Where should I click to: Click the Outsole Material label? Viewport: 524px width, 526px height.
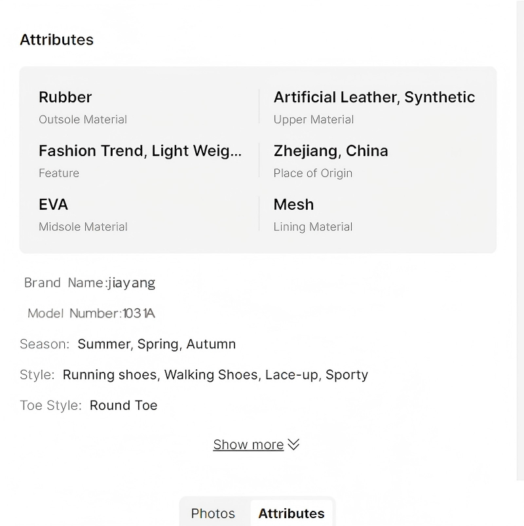tap(83, 119)
